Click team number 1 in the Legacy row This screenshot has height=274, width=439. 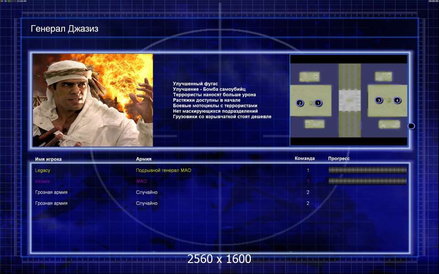tap(308, 170)
